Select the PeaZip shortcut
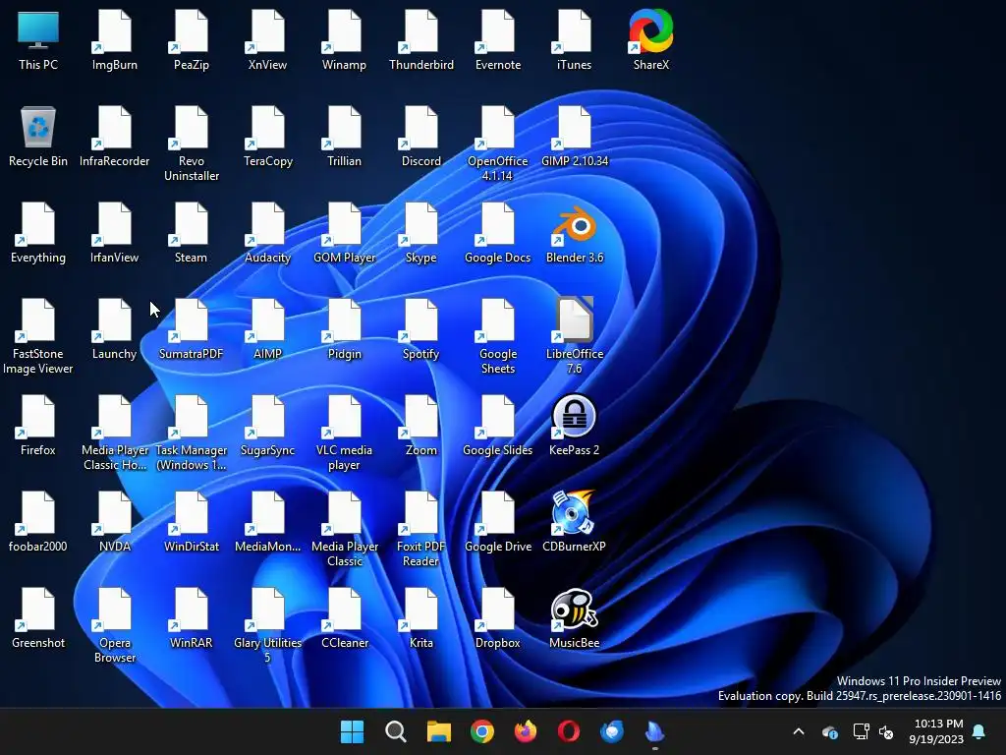 192,39
